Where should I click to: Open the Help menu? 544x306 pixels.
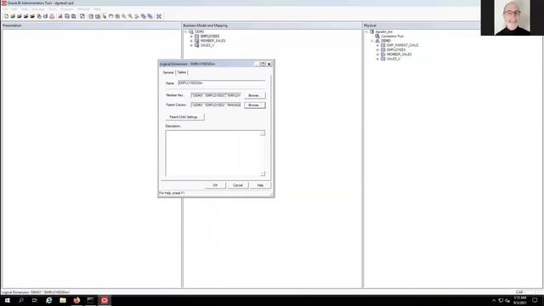(x=97, y=9)
